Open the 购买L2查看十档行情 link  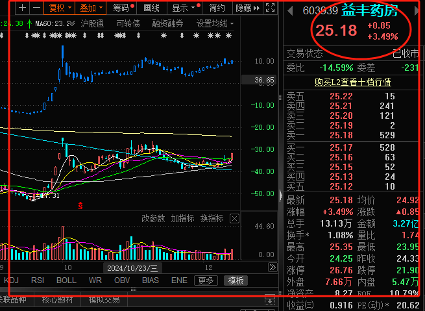tap(352, 82)
